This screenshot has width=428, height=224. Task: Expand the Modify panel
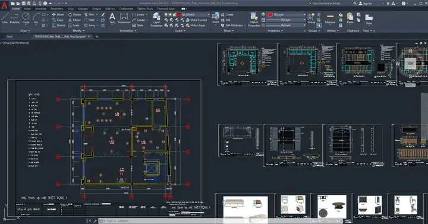[78, 31]
